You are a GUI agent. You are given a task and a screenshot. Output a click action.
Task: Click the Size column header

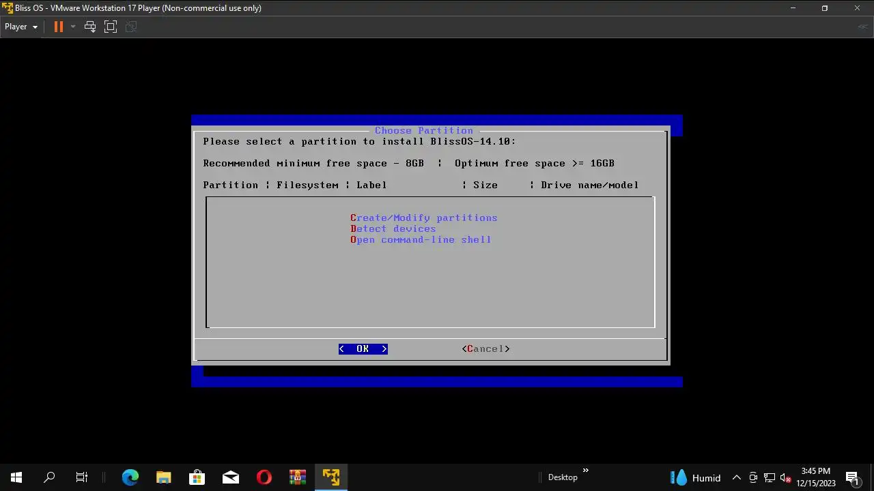coord(485,185)
